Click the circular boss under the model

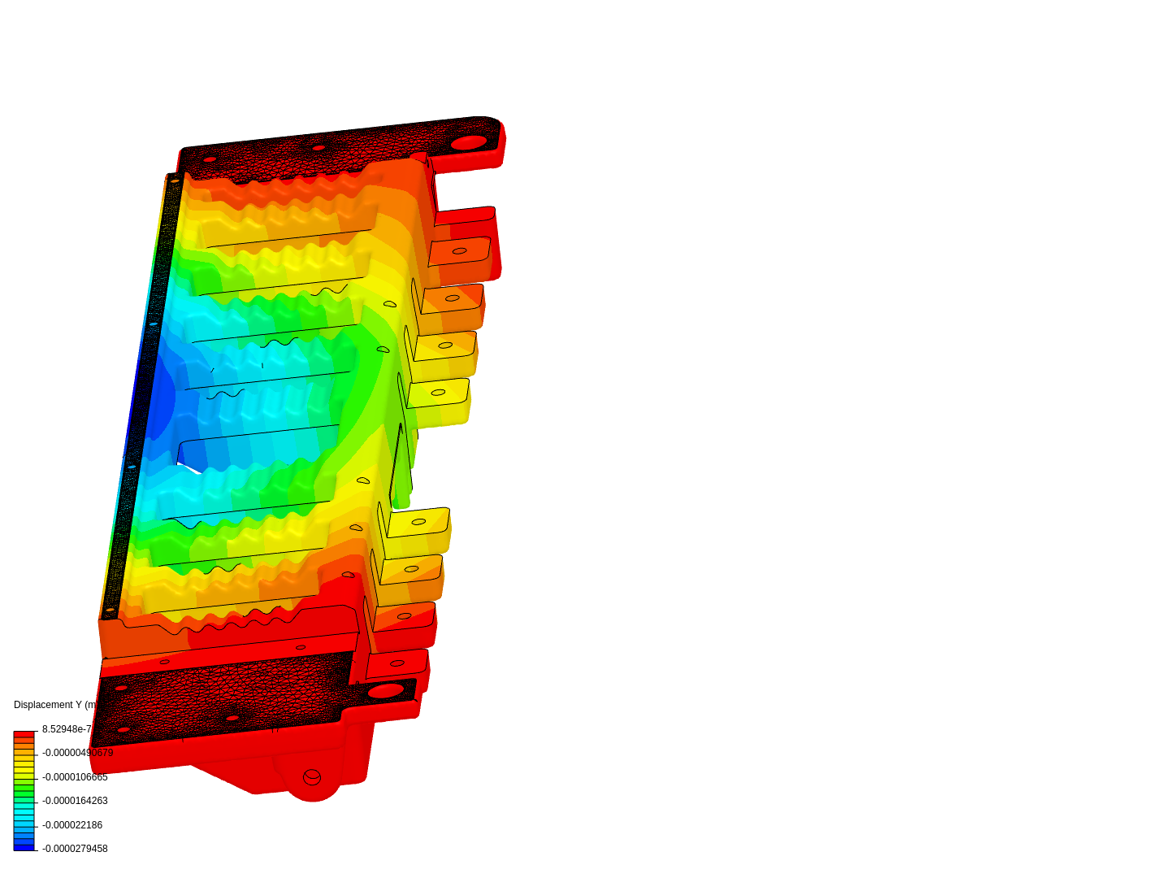click(x=312, y=778)
